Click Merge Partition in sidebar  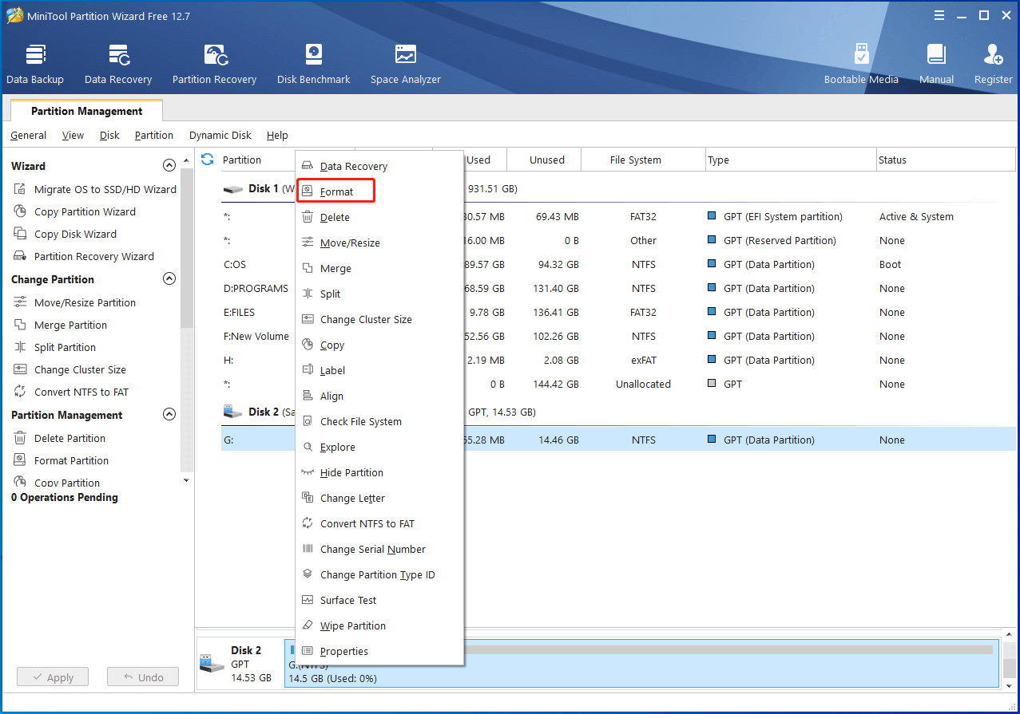click(60, 325)
